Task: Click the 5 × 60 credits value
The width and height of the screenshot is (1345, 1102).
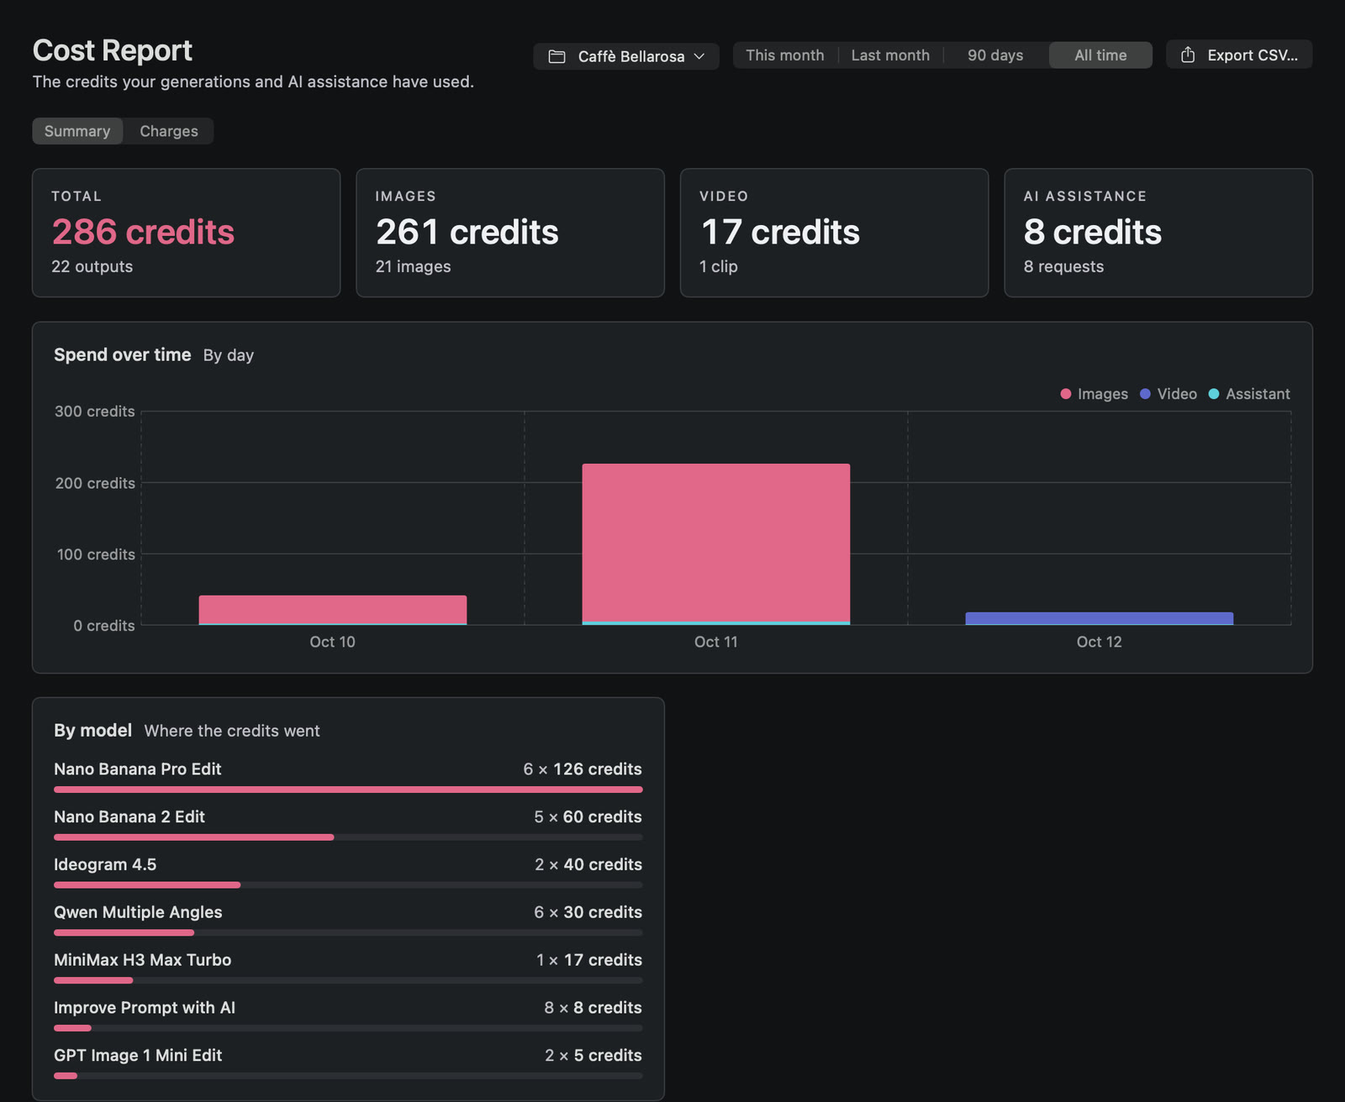Action: (588, 816)
